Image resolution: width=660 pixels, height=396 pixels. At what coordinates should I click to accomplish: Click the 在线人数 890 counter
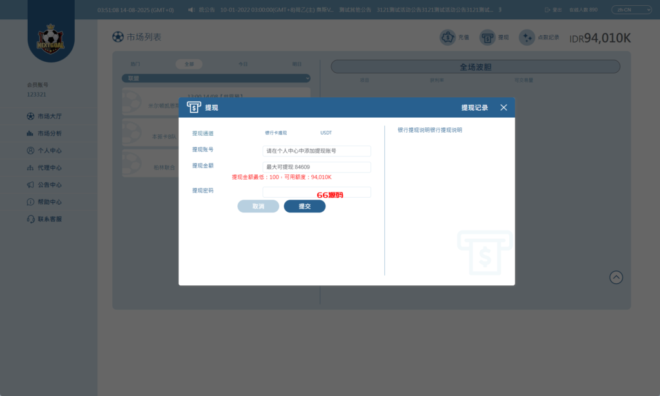(583, 10)
